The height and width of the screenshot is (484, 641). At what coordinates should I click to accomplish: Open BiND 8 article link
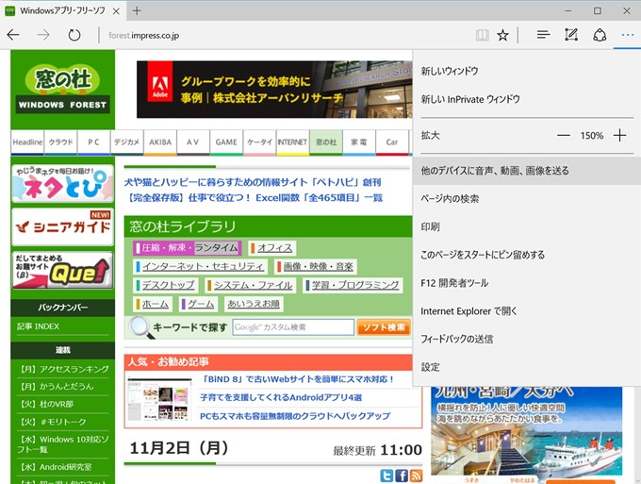pos(299,379)
